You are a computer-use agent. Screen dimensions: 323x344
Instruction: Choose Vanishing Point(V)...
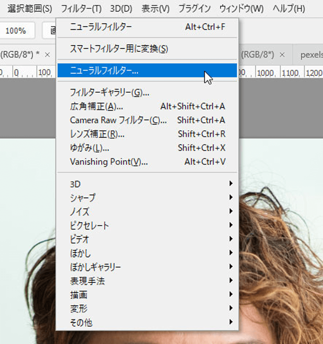point(147,162)
